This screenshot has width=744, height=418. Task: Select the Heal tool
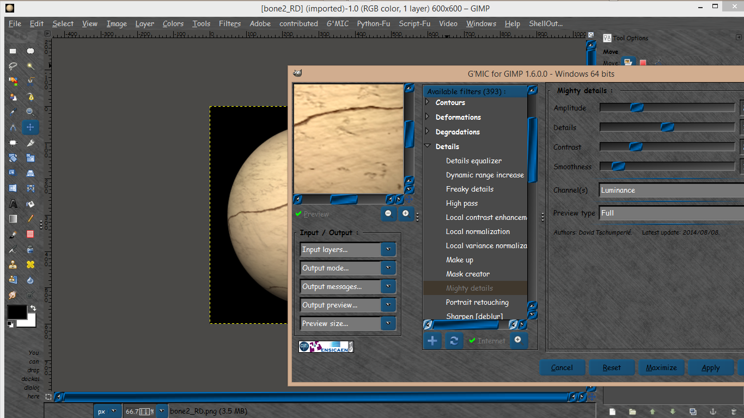point(31,265)
